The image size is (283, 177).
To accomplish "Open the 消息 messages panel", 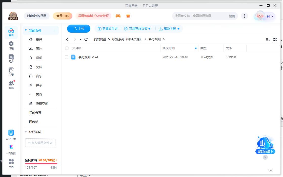I will [11, 84].
